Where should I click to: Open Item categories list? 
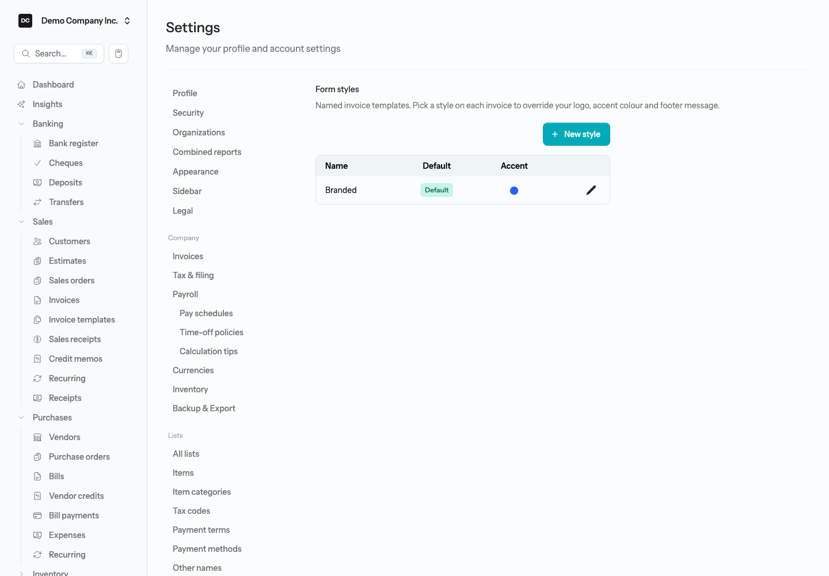point(201,492)
